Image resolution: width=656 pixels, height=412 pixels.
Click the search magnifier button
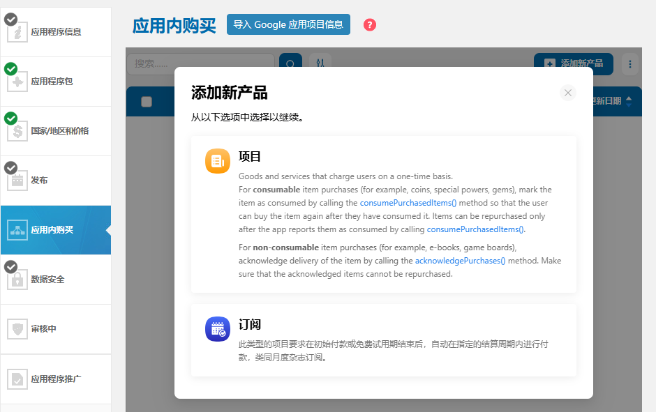[x=290, y=64]
